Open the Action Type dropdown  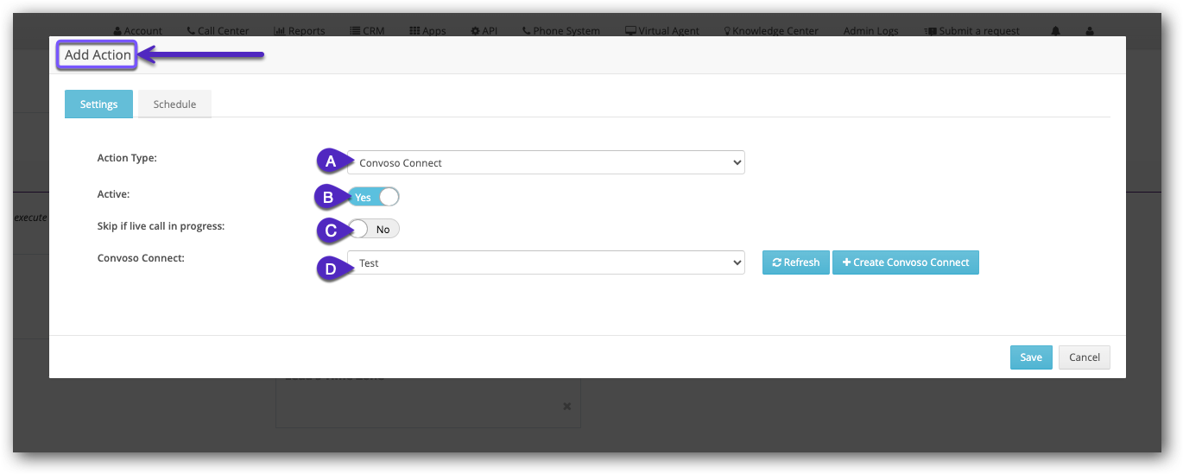pyautogui.click(x=546, y=162)
